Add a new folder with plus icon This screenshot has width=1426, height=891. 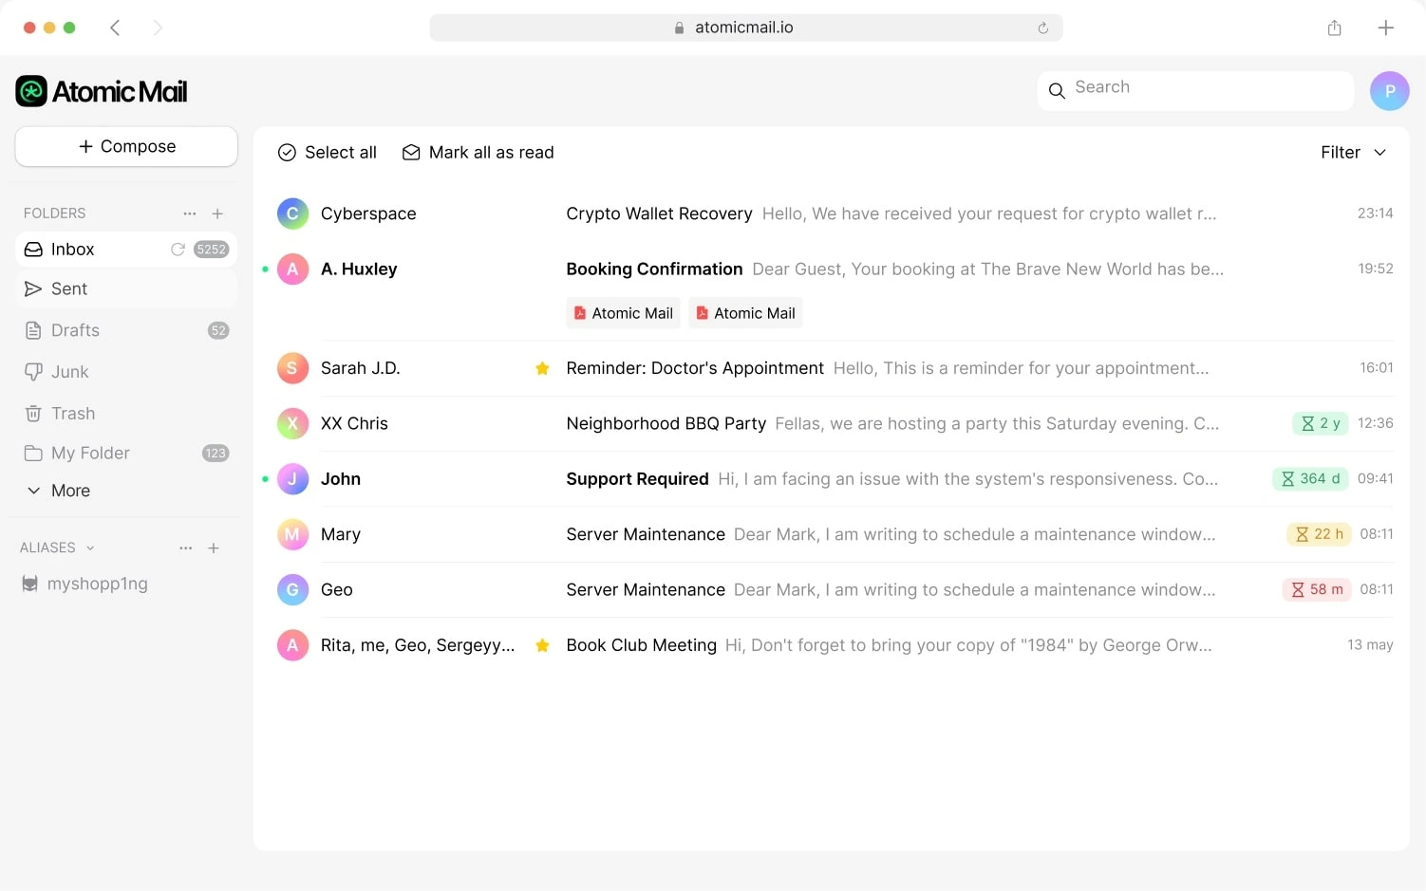217,213
